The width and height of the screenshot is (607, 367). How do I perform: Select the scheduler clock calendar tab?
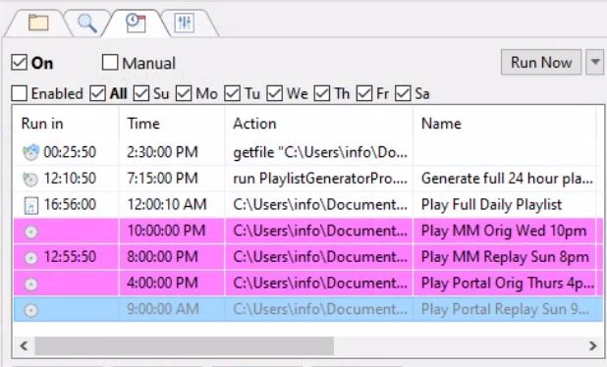click(136, 24)
